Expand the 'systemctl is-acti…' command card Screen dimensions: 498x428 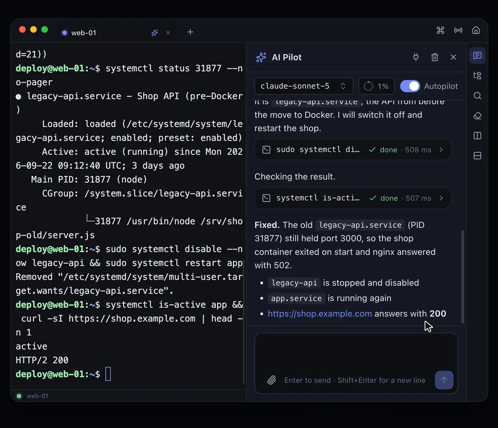pos(352,198)
